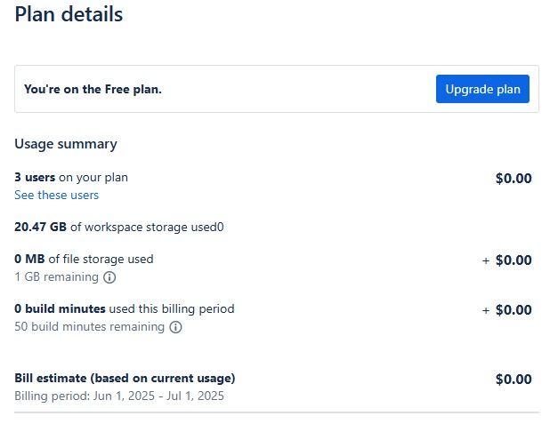Click the 0 build minutes used text

pos(125,308)
